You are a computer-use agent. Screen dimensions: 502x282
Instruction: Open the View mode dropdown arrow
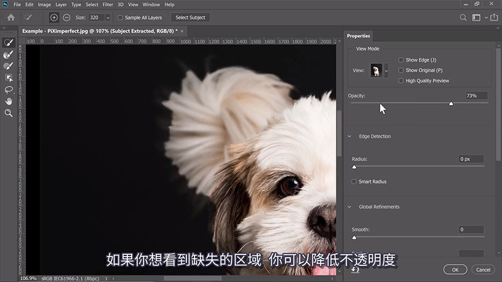pos(386,71)
